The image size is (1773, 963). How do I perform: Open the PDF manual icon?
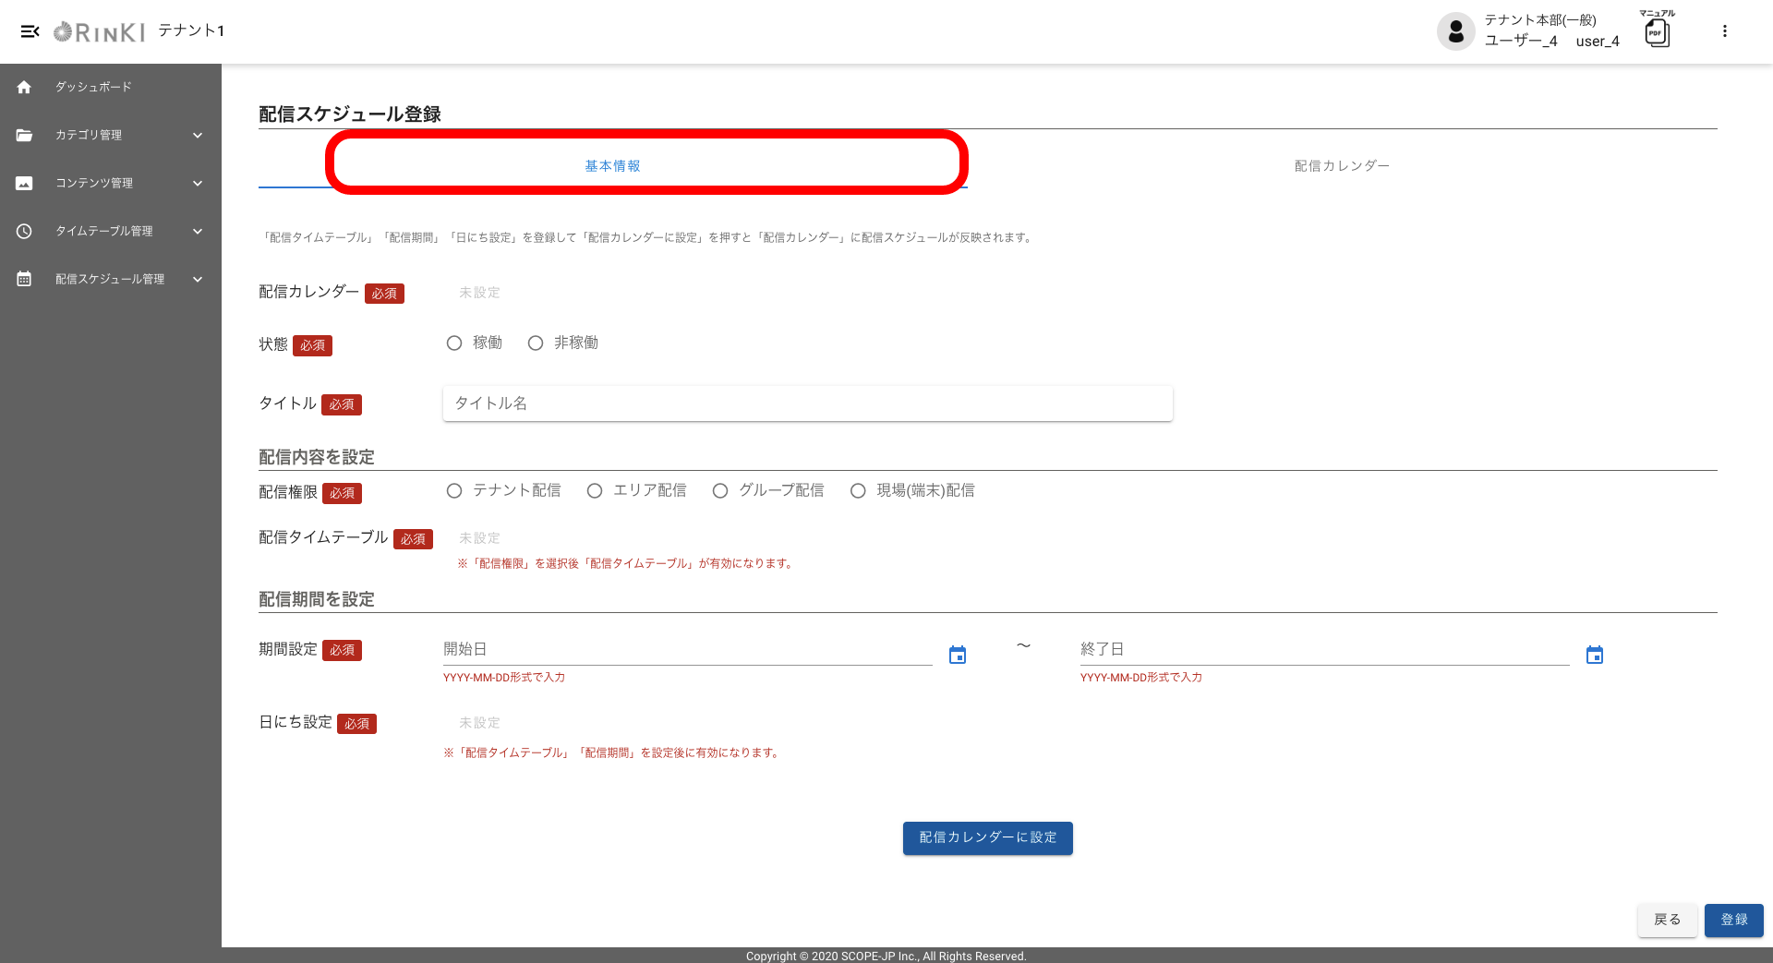tap(1657, 33)
